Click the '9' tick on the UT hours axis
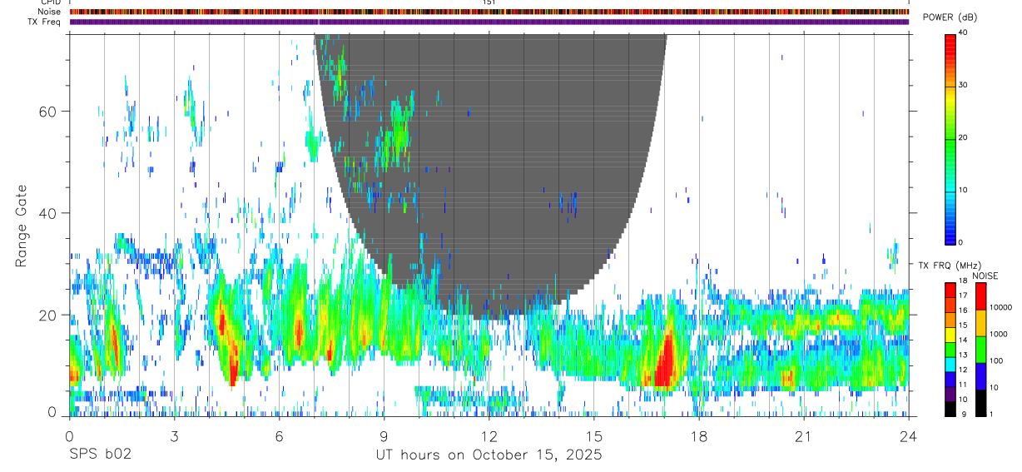This screenshot has height=472, width=1022. [x=384, y=435]
